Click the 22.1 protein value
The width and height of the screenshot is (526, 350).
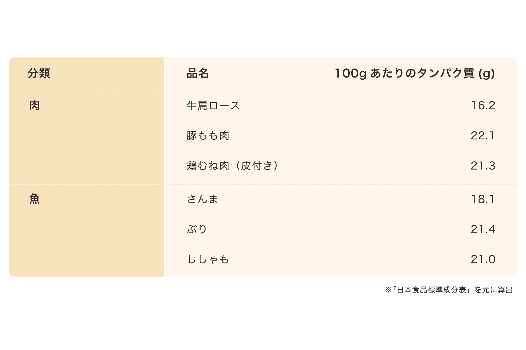[482, 136]
